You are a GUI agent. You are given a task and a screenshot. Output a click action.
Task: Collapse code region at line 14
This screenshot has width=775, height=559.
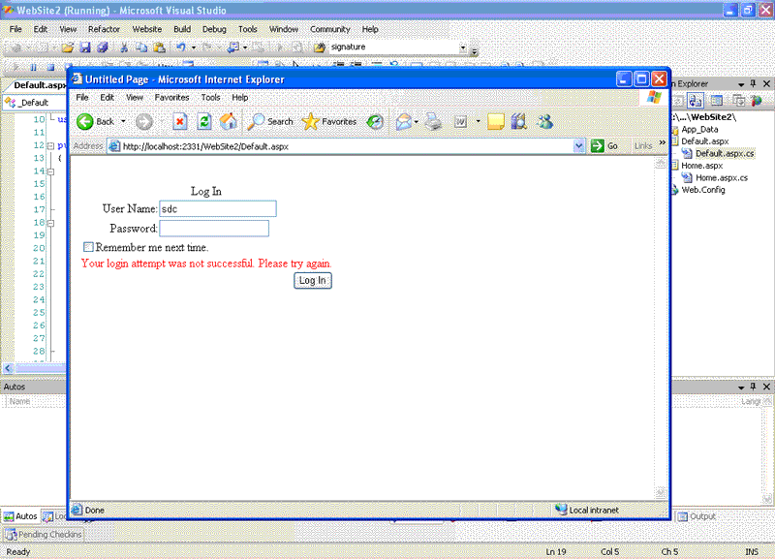point(50,171)
